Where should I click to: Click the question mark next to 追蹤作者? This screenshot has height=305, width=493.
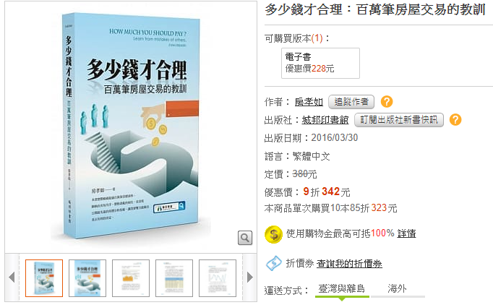click(387, 102)
